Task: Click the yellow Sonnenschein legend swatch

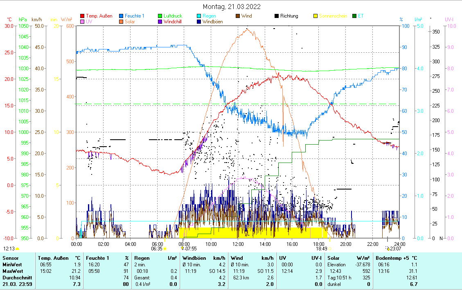Action: pyautogui.click(x=316, y=16)
